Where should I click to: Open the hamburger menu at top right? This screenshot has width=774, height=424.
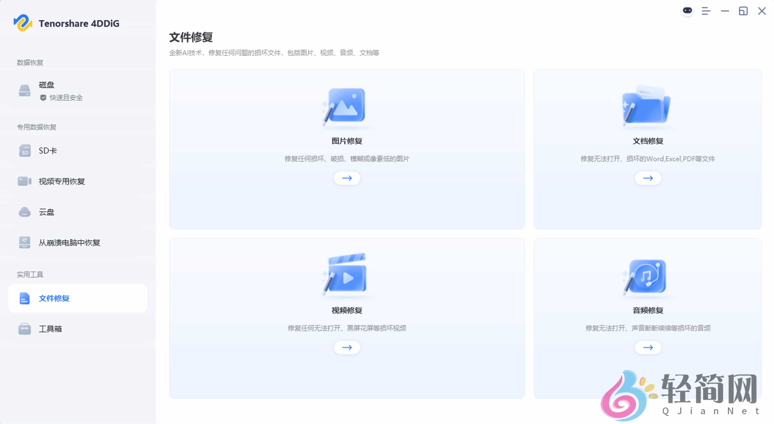pyautogui.click(x=706, y=11)
